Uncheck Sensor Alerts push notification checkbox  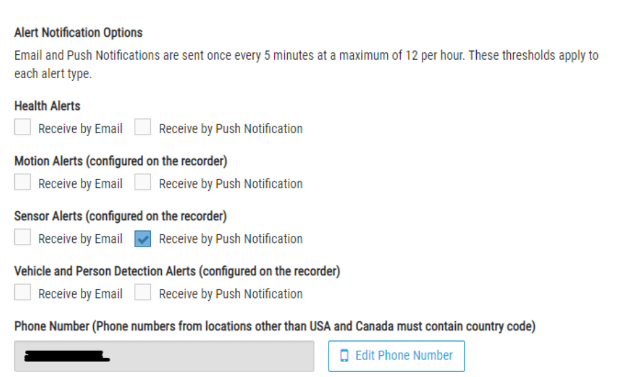pyautogui.click(x=143, y=238)
